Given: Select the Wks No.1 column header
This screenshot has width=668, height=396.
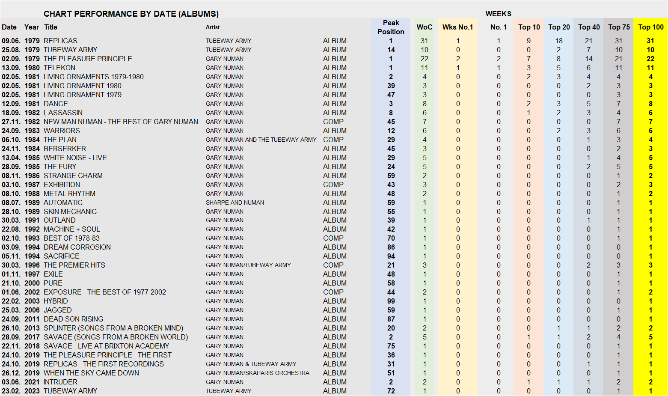Looking at the screenshot, I should coord(457,27).
